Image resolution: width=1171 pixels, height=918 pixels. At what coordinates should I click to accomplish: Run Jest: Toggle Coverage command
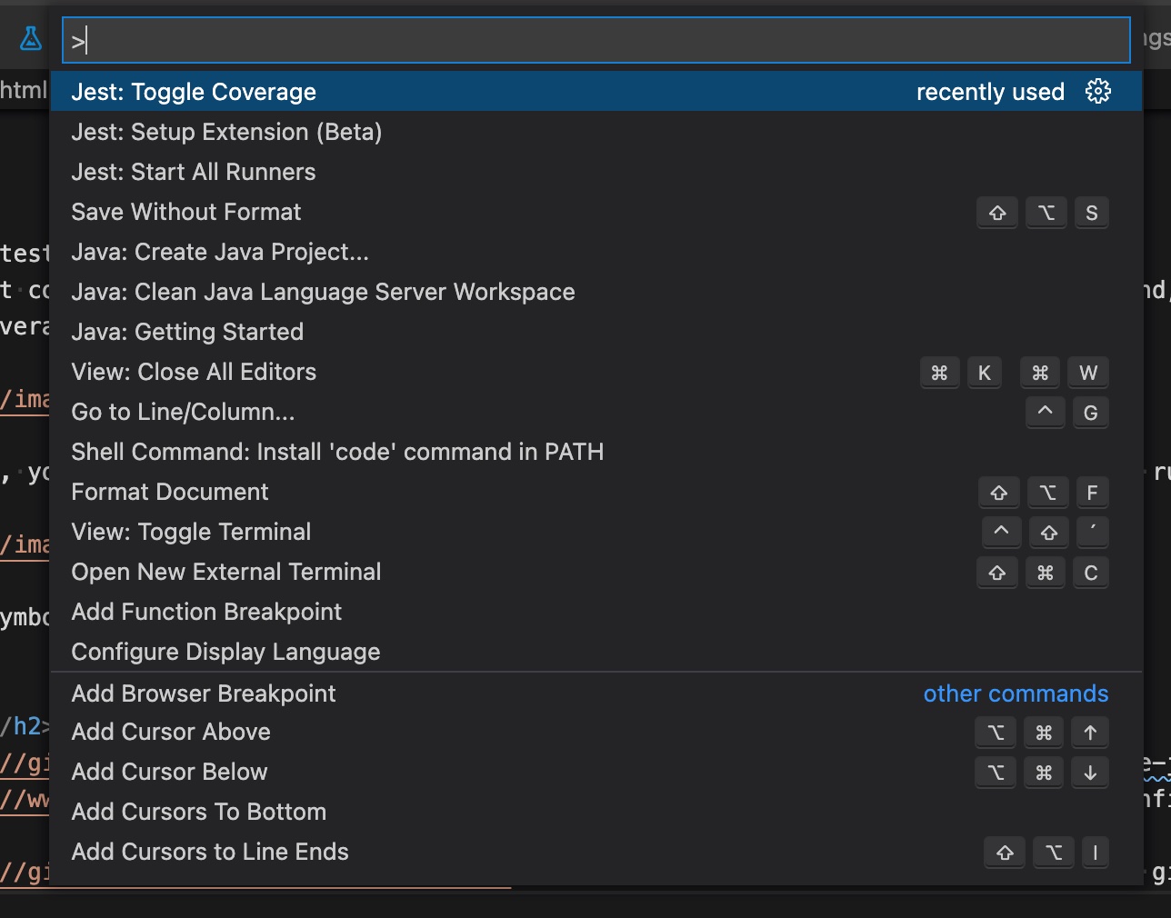(596, 92)
